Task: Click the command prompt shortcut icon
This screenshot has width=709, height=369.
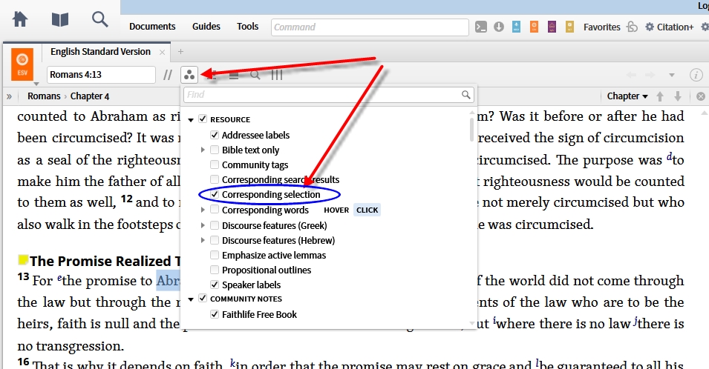Action: point(480,27)
